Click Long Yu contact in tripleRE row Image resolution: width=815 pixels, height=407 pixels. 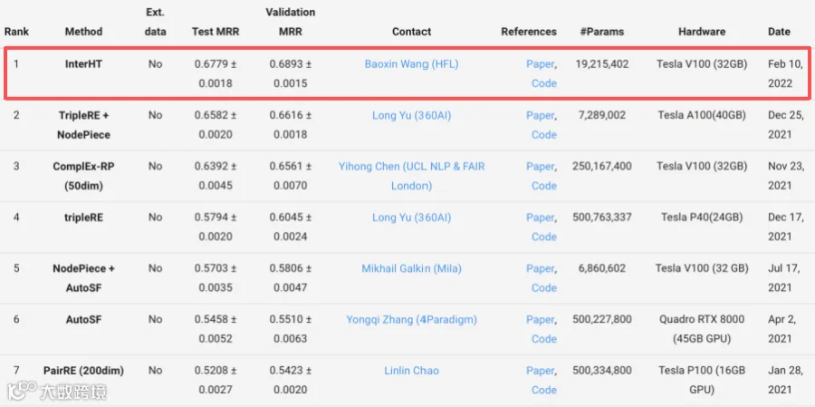click(411, 217)
